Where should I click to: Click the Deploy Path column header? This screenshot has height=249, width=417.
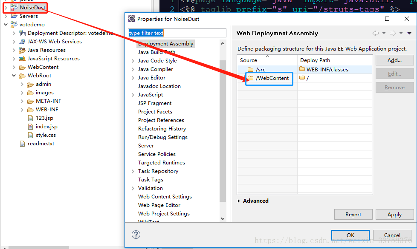pos(335,60)
